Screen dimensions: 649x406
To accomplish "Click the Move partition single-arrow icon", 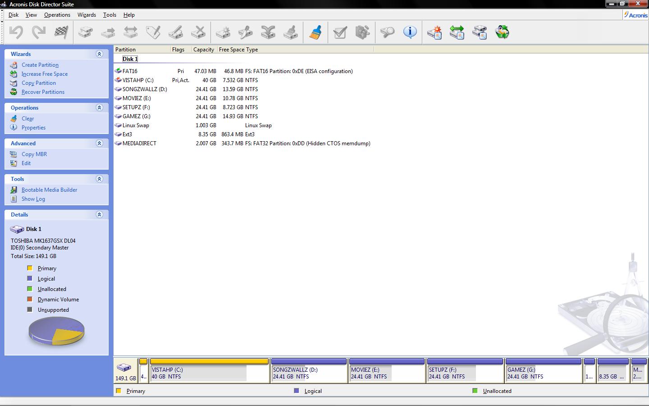I will tap(108, 32).
